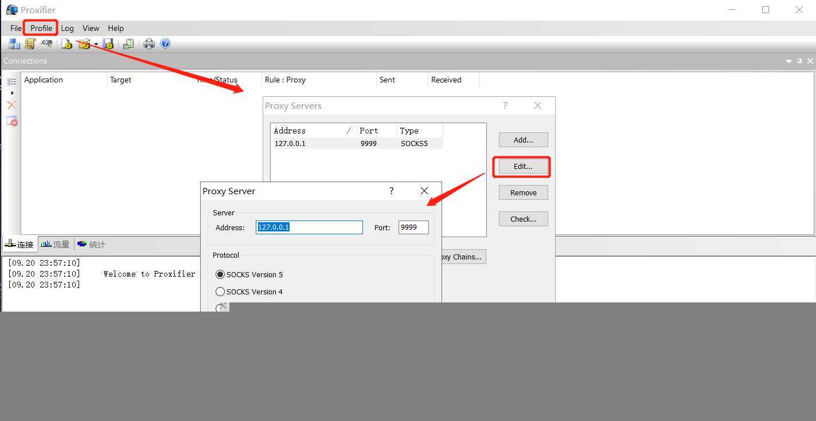This screenshot has height=421, width=816.
Task: Sort by Application column header
Action: point(64,80)
